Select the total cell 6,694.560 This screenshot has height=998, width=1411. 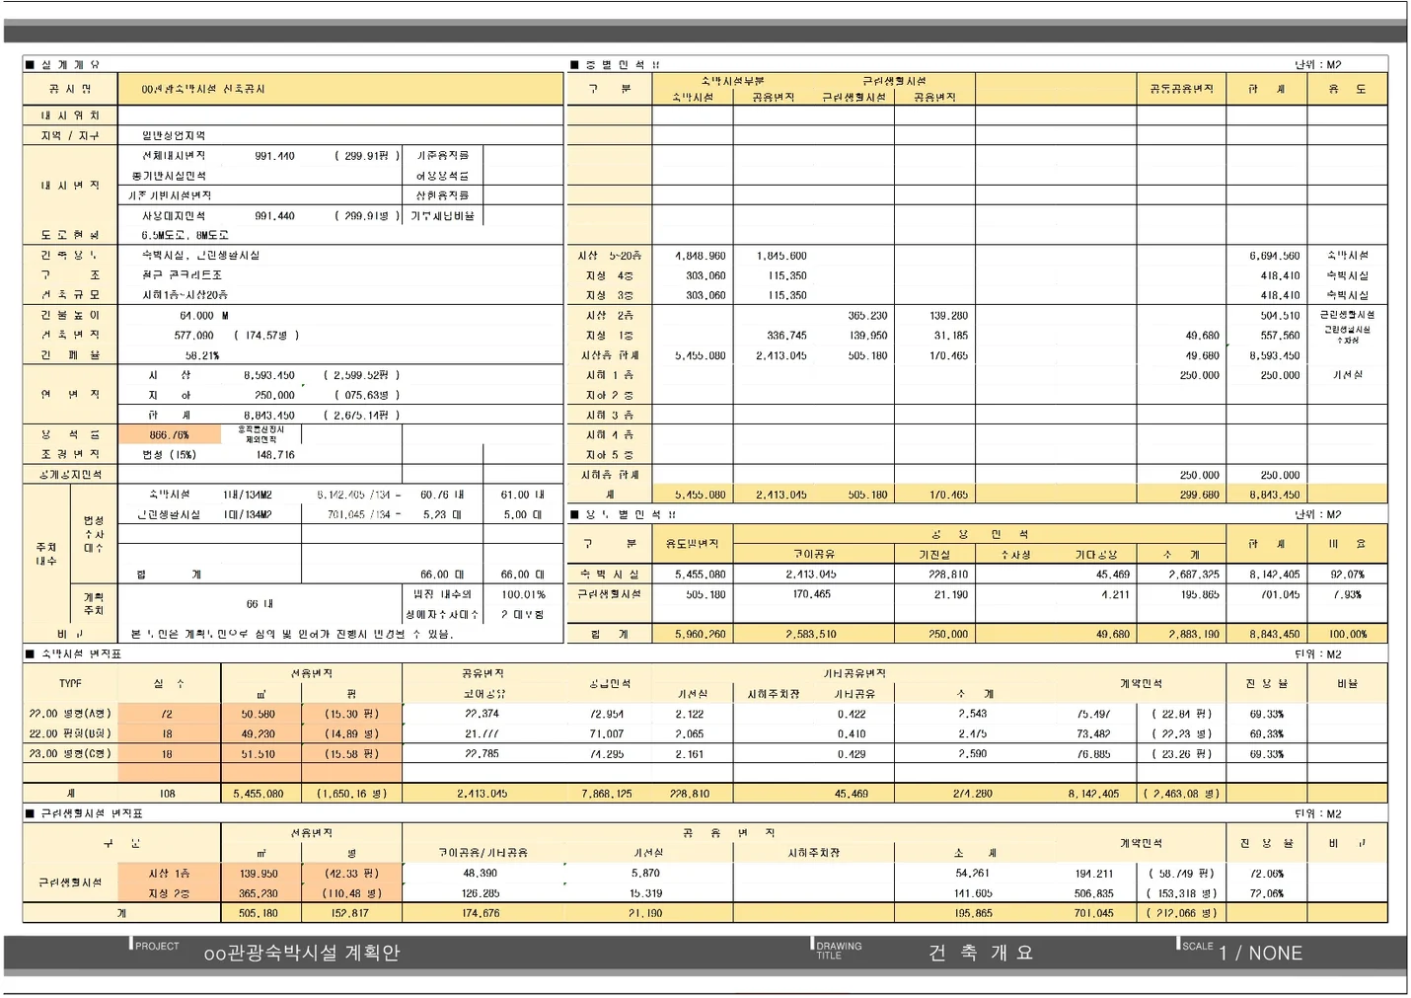(x=1274, y=256)
